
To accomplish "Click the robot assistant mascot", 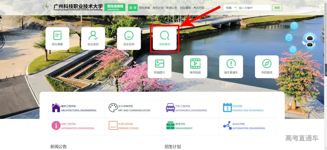I will tap(309, 40).
